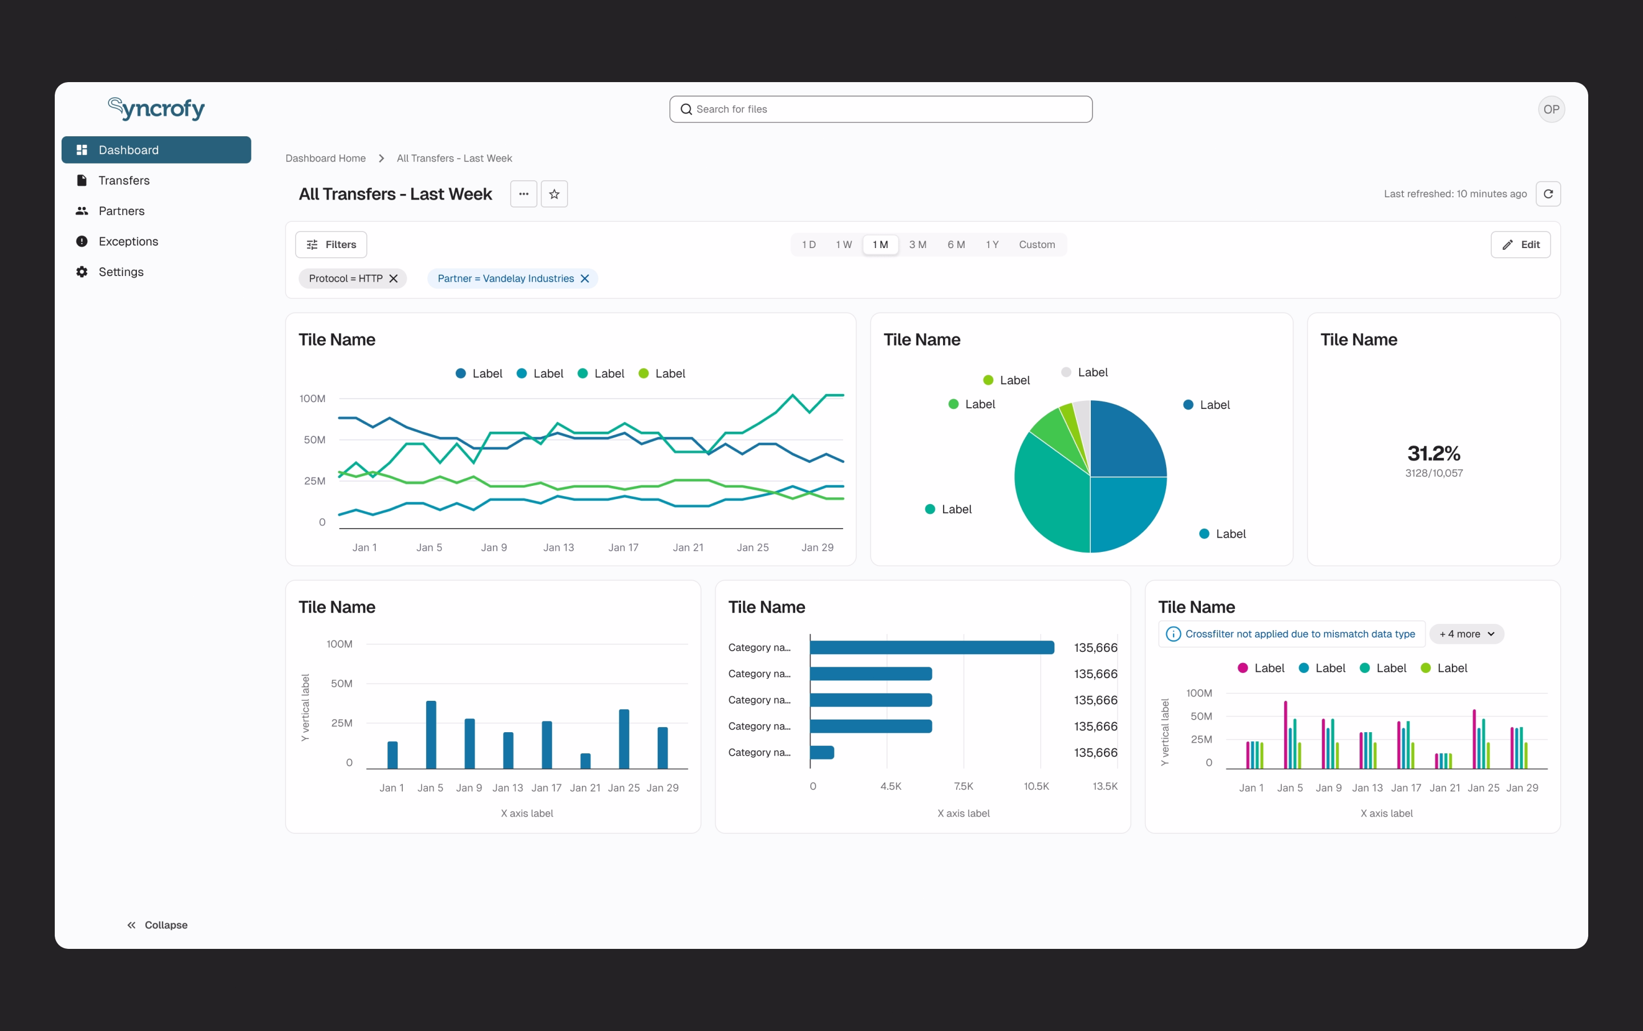The height and width of the screenshot is (1031, 1643).
Task: Navigate to Dashboard Home breadcrumb
Action: pyautogui.click(x=325, y=158)
